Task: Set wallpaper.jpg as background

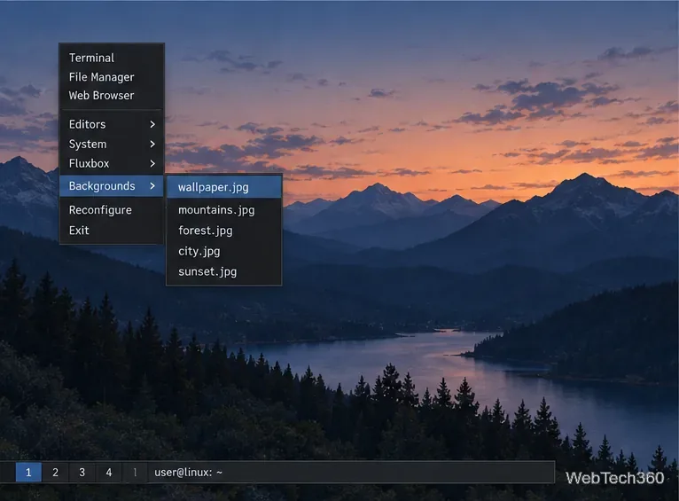Action: coord(224,187)
